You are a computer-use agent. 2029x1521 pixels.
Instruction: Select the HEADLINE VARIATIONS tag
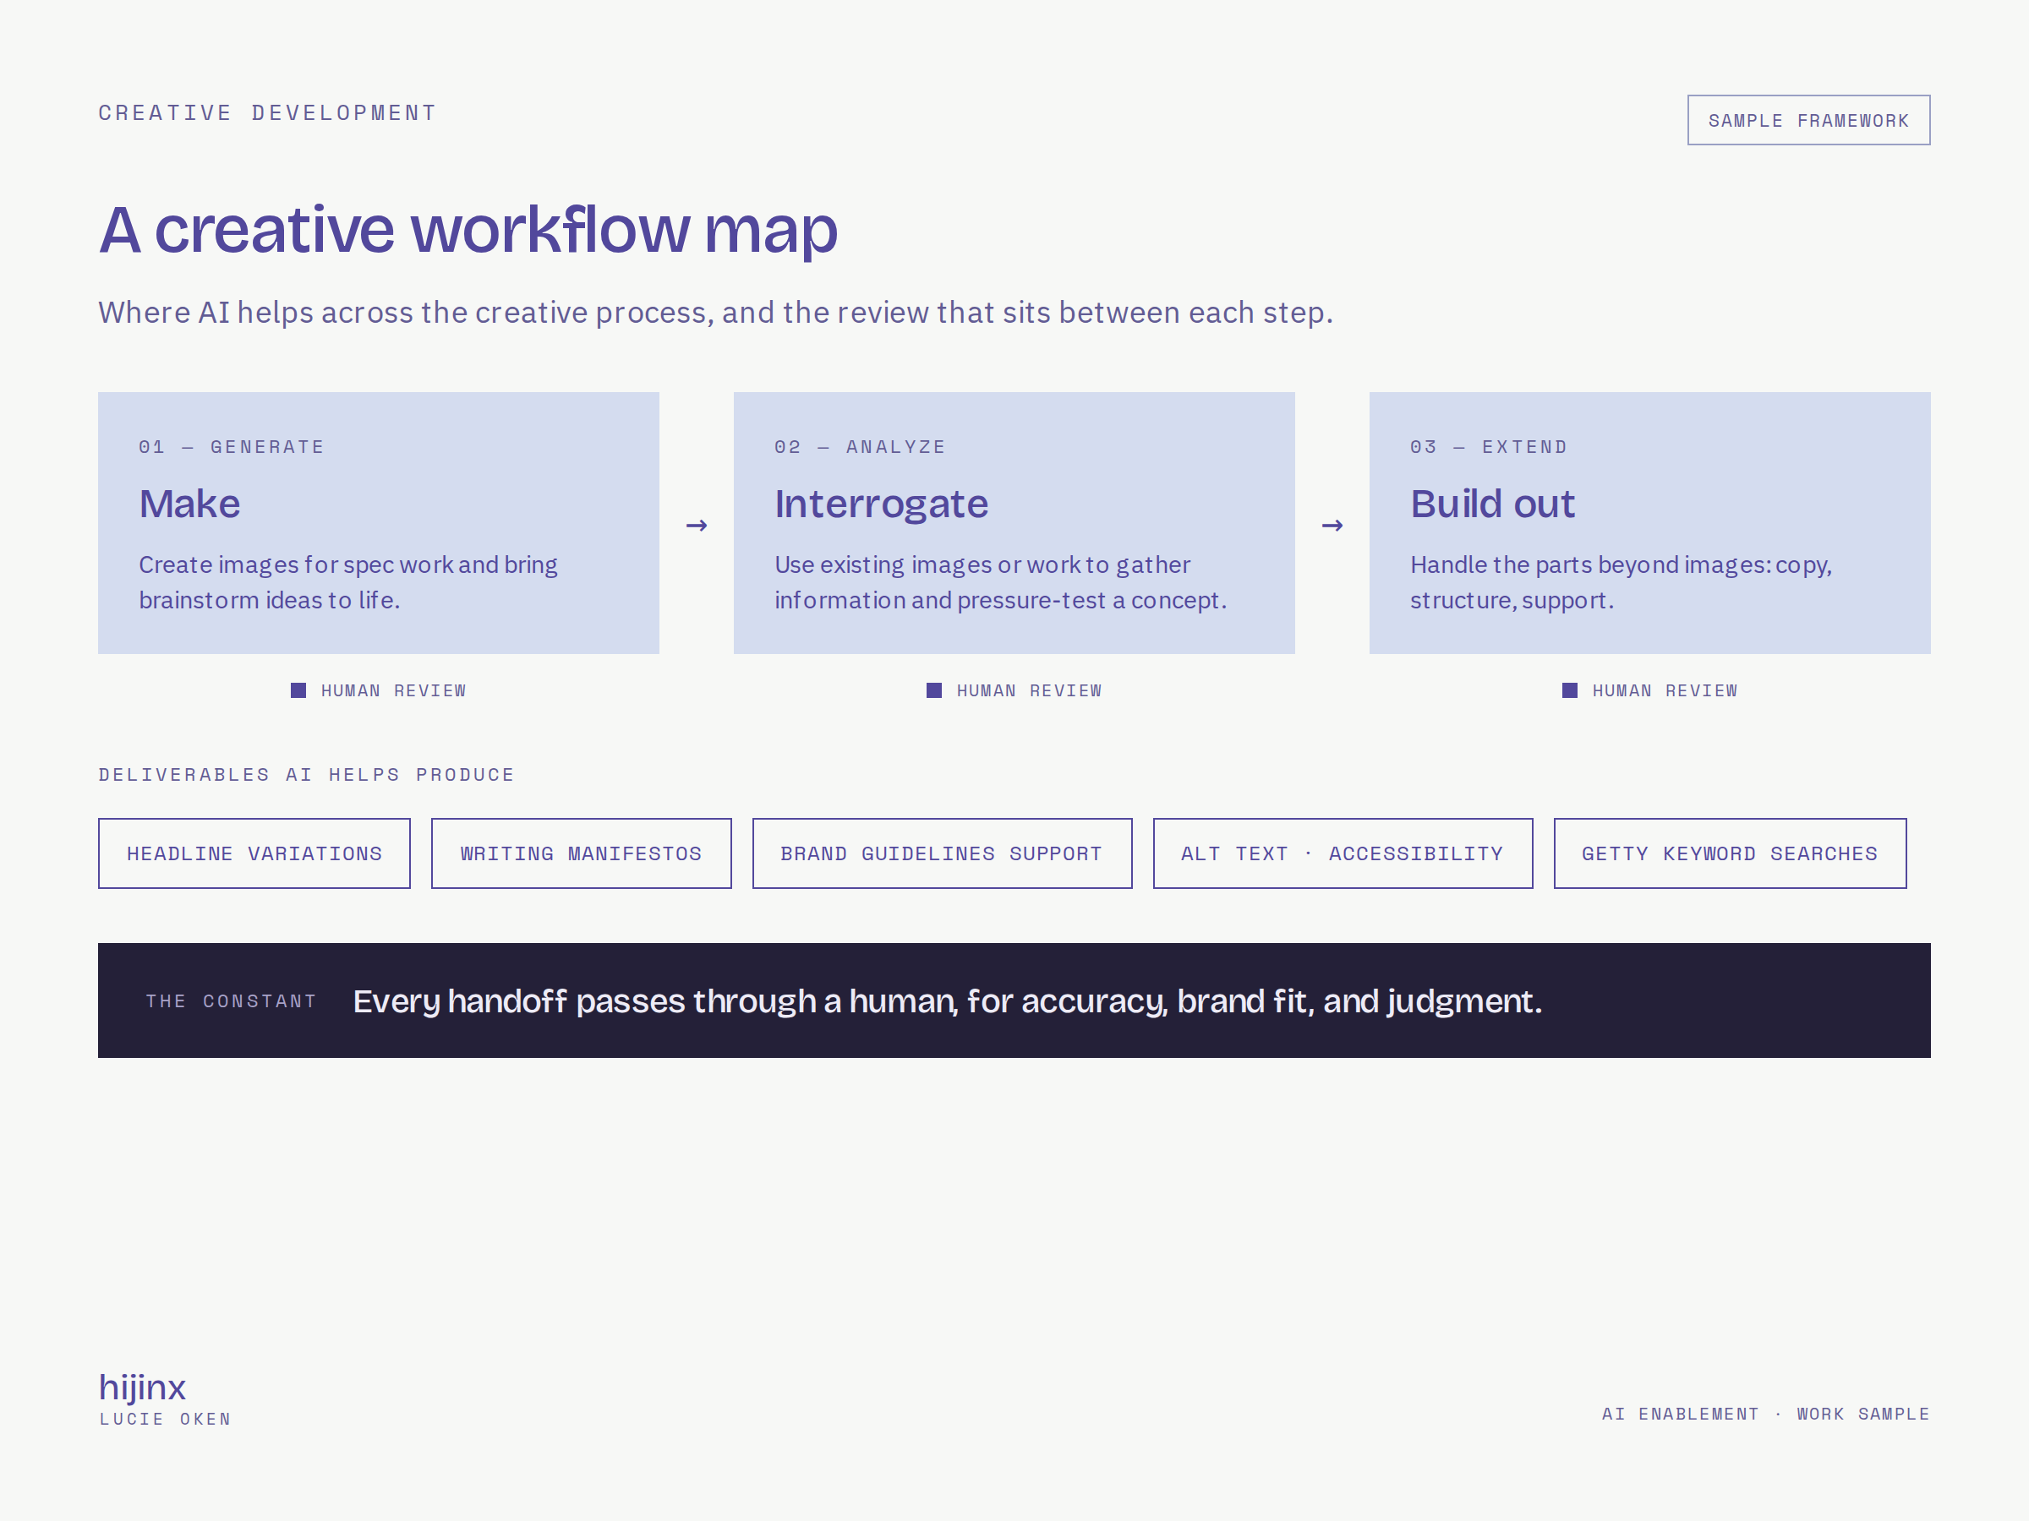click(254, 853)
